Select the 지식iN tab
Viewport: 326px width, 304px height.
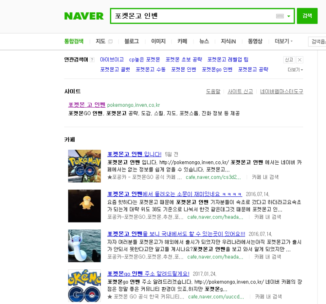click(x=228, y=41)
